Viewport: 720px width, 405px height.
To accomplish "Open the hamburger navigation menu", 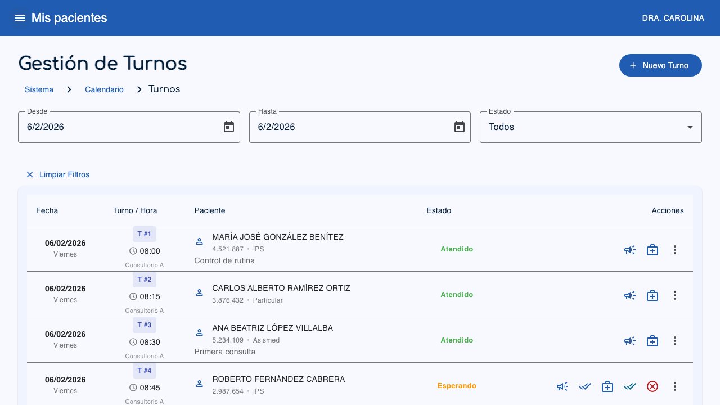I will [20, 18].
